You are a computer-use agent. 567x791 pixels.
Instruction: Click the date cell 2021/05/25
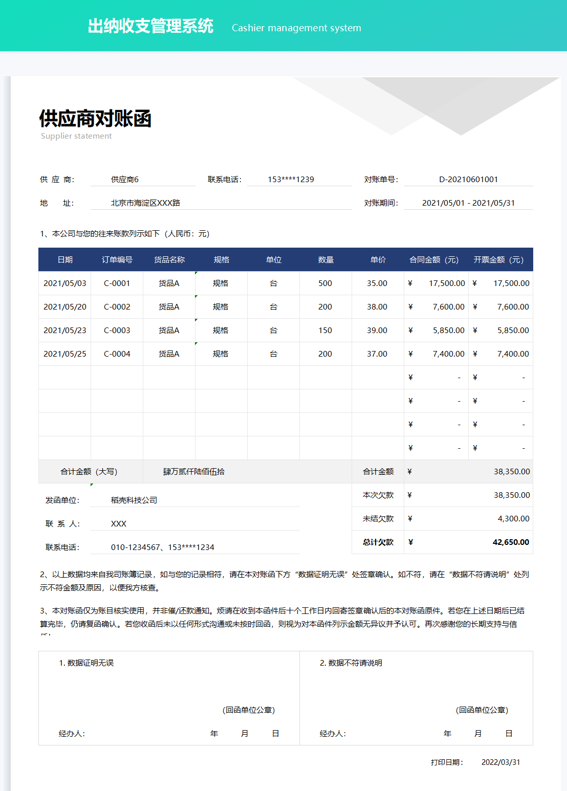[64, 354]
